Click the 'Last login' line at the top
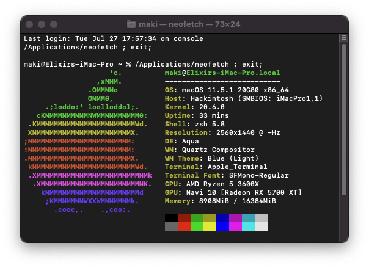Viewport: 369px width, 268px height. [113, 38]
